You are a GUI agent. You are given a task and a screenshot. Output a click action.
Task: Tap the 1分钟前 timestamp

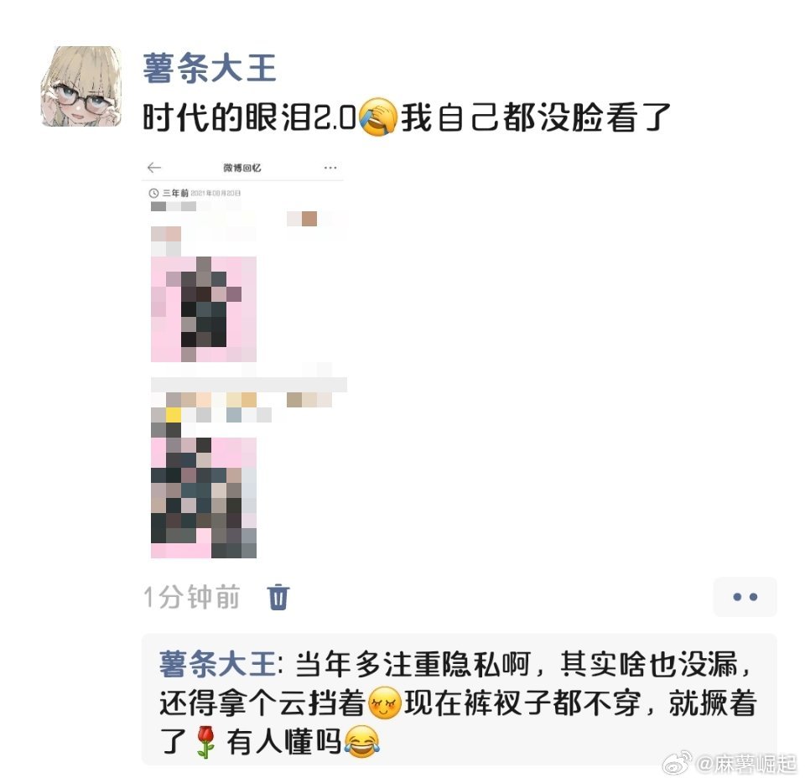[191, 597]
